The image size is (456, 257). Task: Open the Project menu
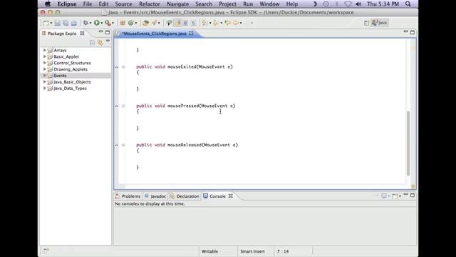click(x=227, y=4)
